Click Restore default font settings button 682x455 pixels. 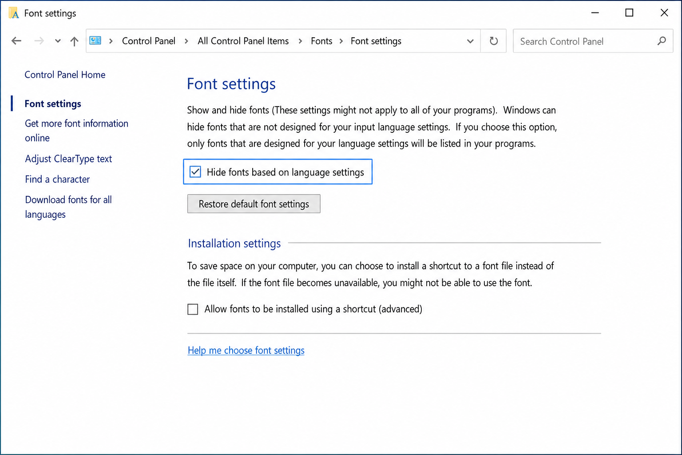pos(254,204)
